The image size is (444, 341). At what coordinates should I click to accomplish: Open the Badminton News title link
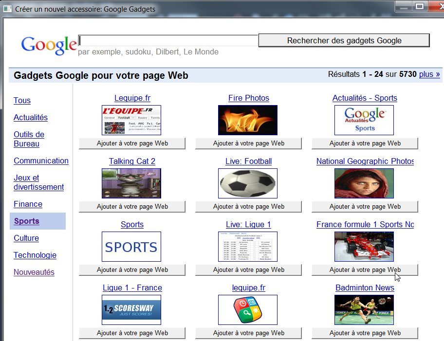click(365, 288)
